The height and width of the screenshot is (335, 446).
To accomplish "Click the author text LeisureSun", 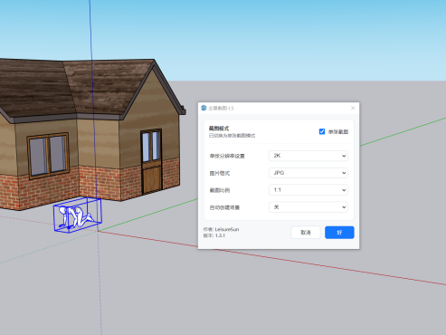I will (227, 229).
